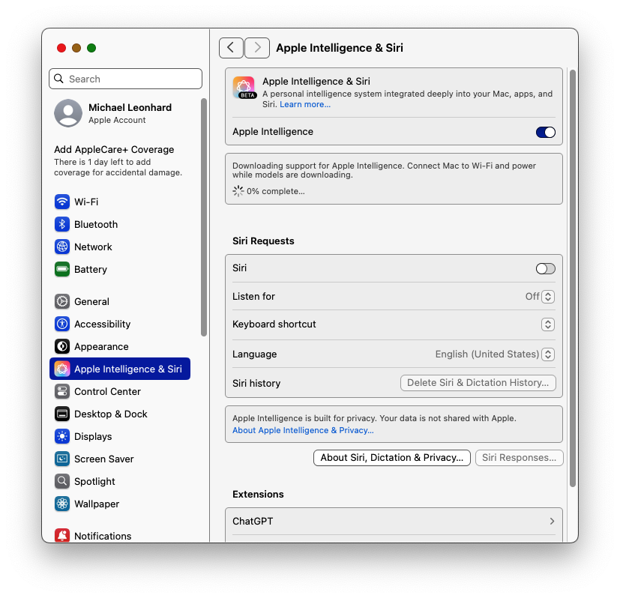The image size is (620, 598).
Task: Click the Apple Intelligence BETA icon in header
Action: point(244,88)
